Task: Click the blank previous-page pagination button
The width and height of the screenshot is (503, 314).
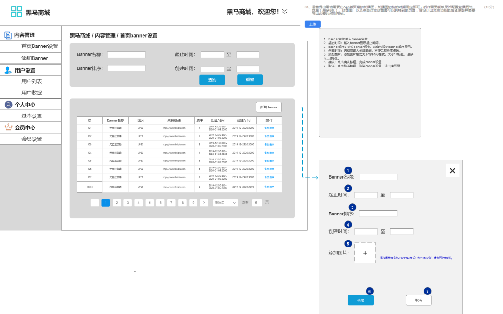Action: point(95,202)
